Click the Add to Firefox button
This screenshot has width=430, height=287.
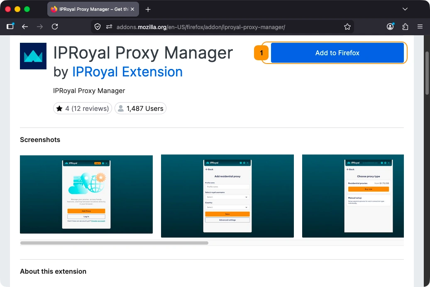[x=337, y=53]
